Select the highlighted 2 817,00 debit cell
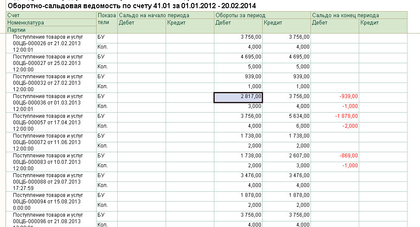 [238, 97]
